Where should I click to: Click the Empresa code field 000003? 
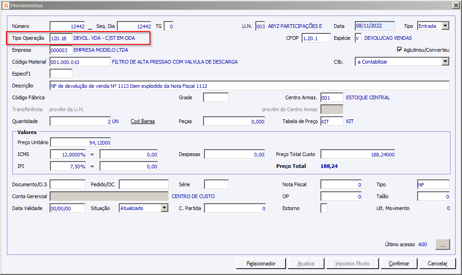coord(61,50)
